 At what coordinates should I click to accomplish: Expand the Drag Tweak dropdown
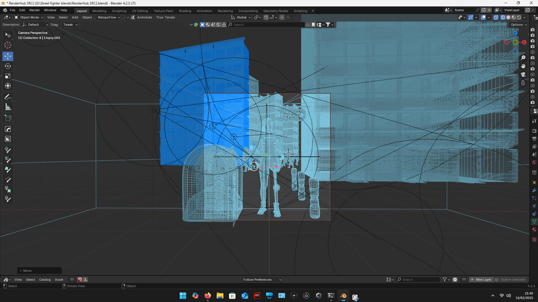coord(70,25)
